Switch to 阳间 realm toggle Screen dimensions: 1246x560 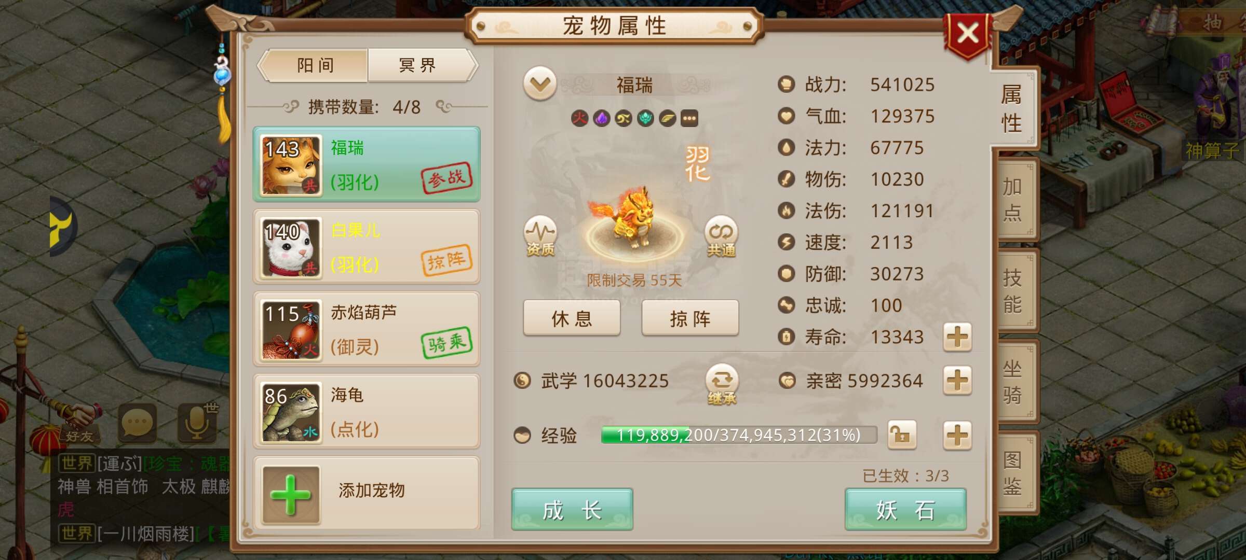[315, 65]
